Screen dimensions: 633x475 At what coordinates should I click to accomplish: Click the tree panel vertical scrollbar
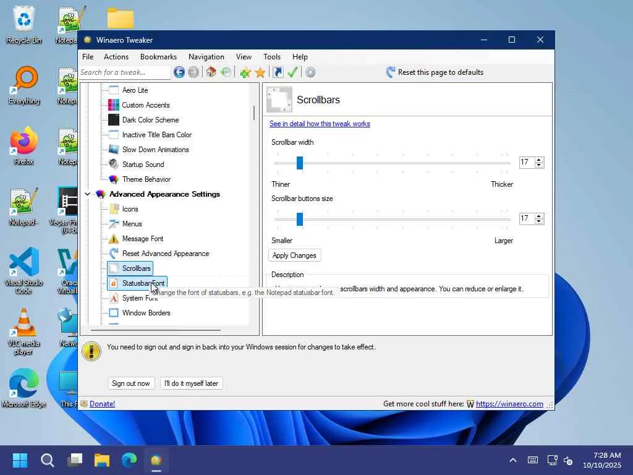(254, 113)
